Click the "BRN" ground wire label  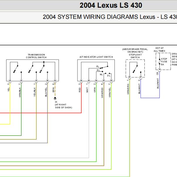pos(53,90)
